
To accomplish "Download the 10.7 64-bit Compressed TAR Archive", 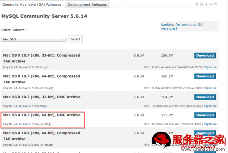I will pos(205,76).
